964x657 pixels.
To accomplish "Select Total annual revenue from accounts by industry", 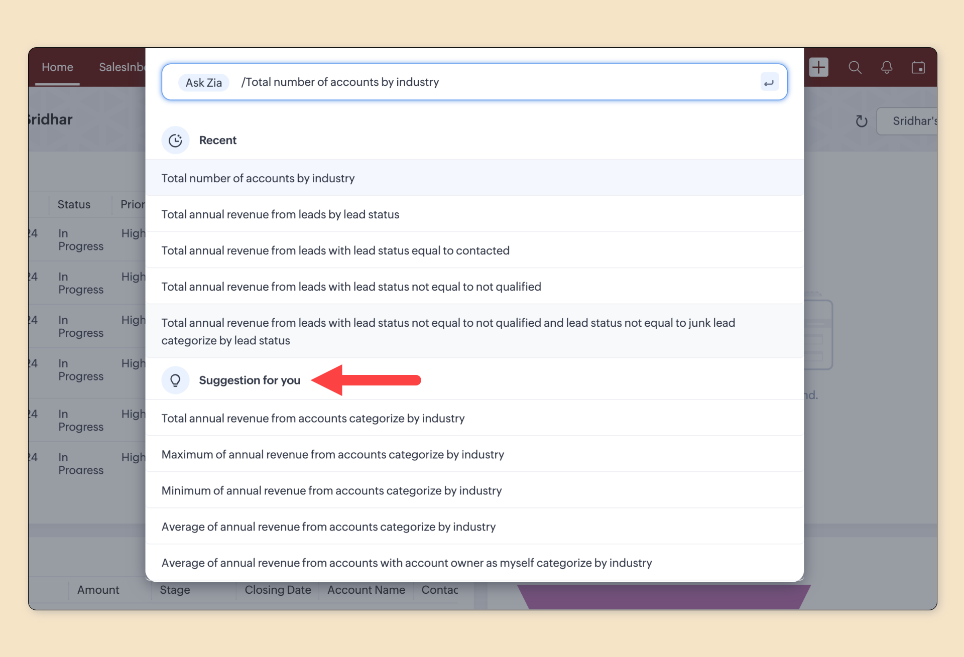I will pos(313,418).
